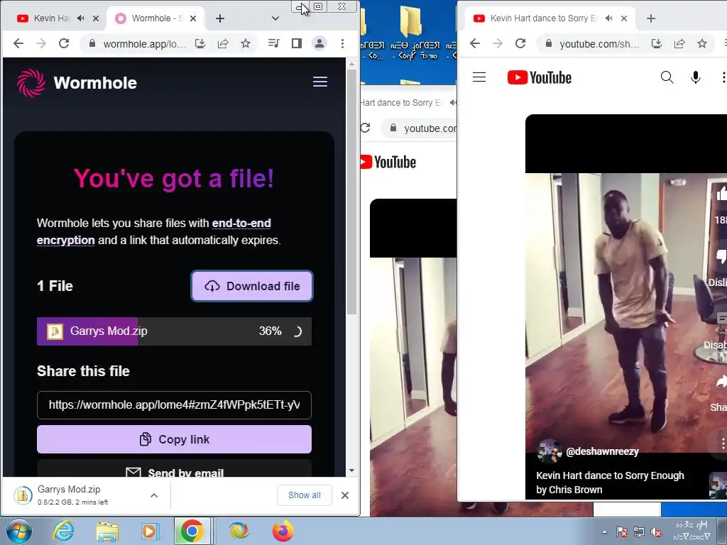Bookmark the Wormhole page with the star
727x545 pixels.
pyautogui.click(x=246, y=43)
